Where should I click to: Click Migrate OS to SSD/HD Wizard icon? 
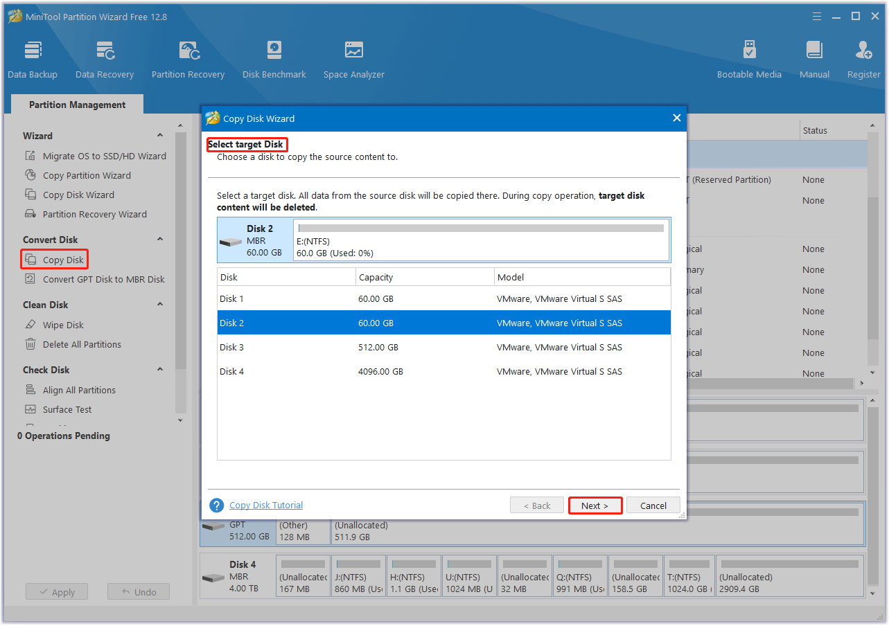[x=30, y=156]
